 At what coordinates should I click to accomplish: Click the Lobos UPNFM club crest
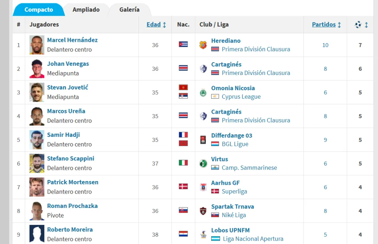[x=203, y=234]
